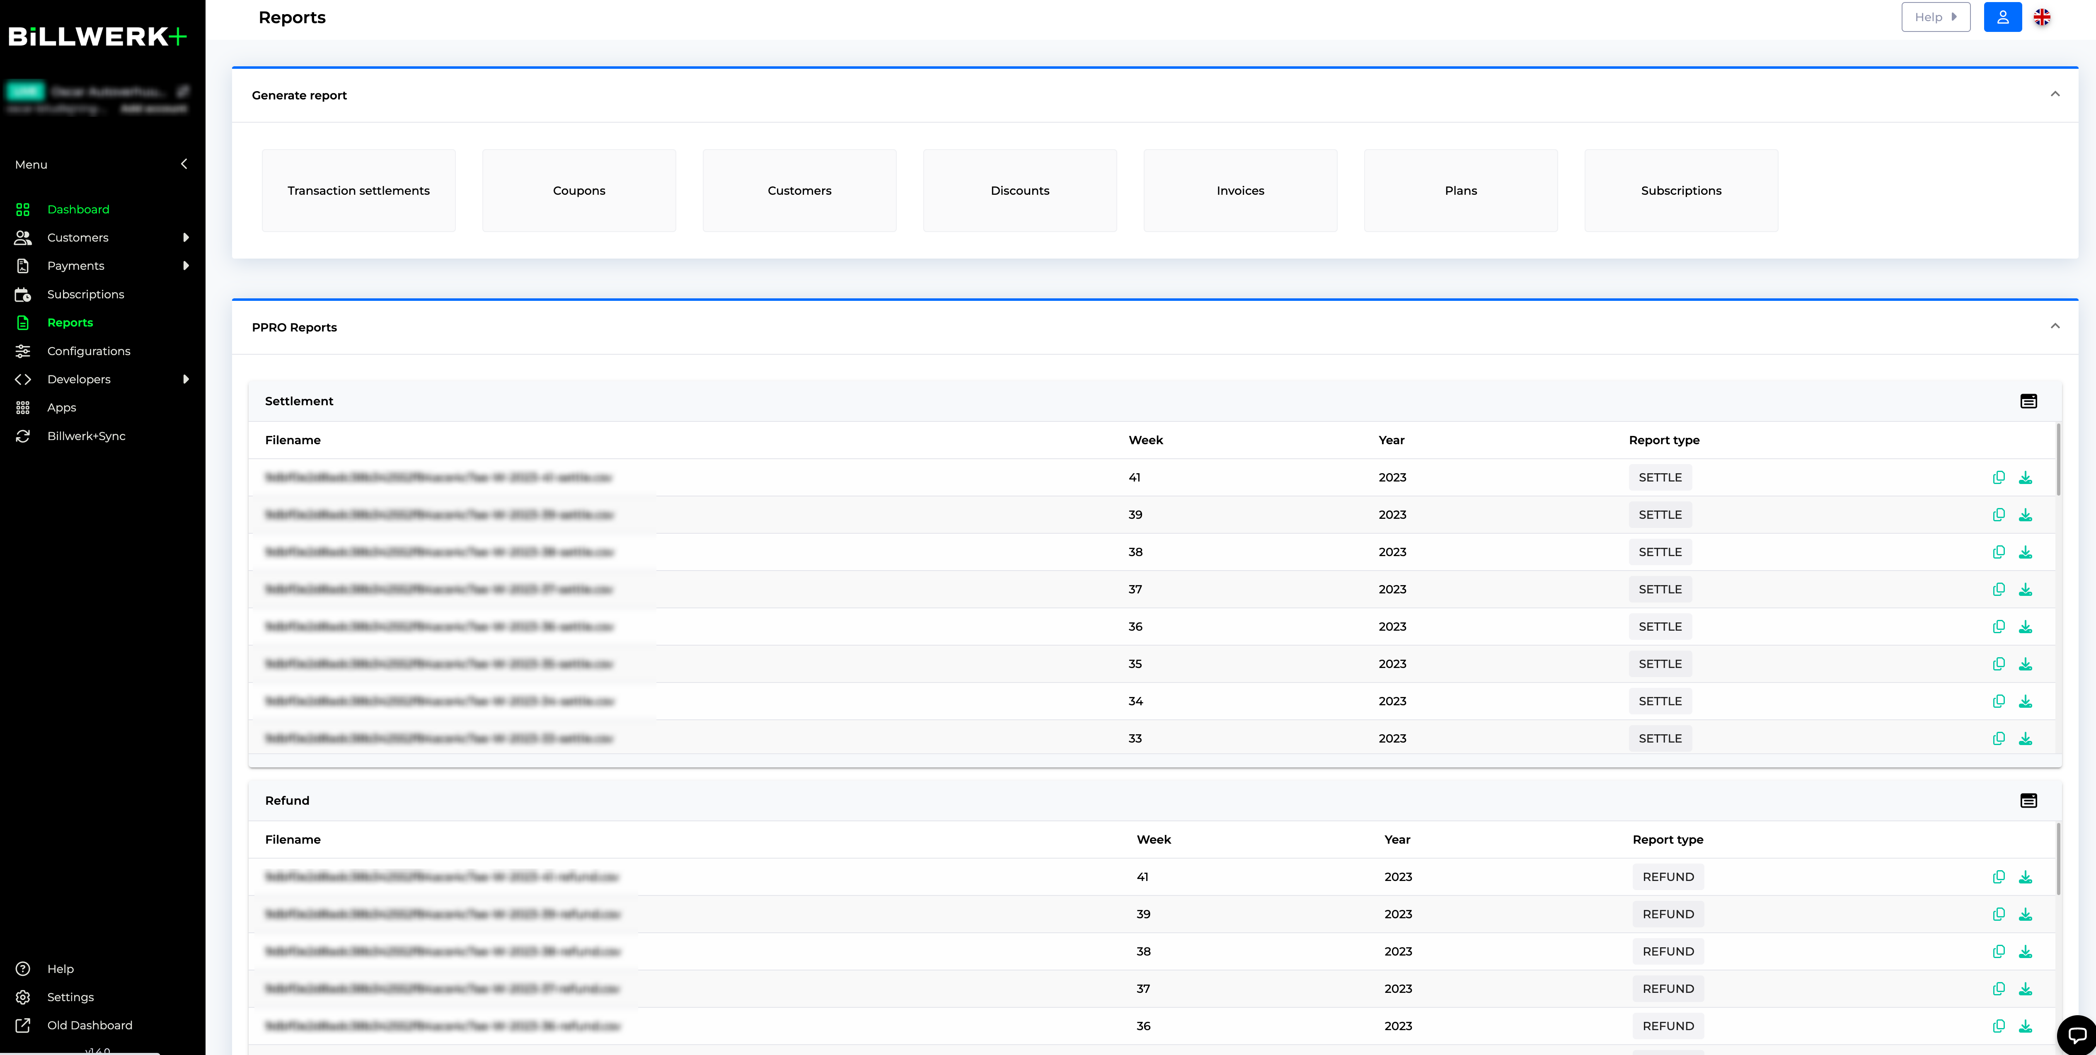Click the Billwerk+ logo
2096x1055 pixels.
98,36
